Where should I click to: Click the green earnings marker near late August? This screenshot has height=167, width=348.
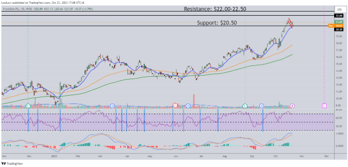(245, 106)
